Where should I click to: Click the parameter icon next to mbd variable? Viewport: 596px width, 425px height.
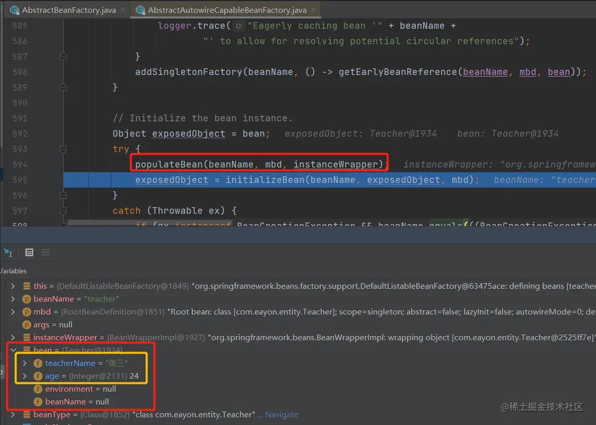point(27,312)
